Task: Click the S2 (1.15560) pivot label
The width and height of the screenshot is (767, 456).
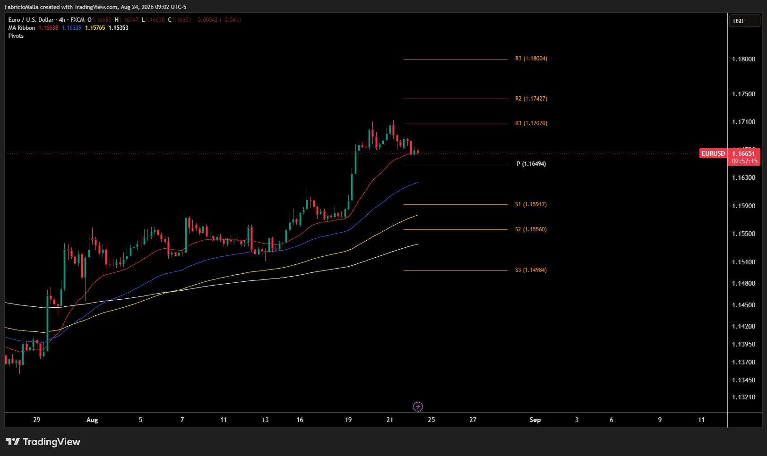Action: pyautogui.click(x=531, y=229)
